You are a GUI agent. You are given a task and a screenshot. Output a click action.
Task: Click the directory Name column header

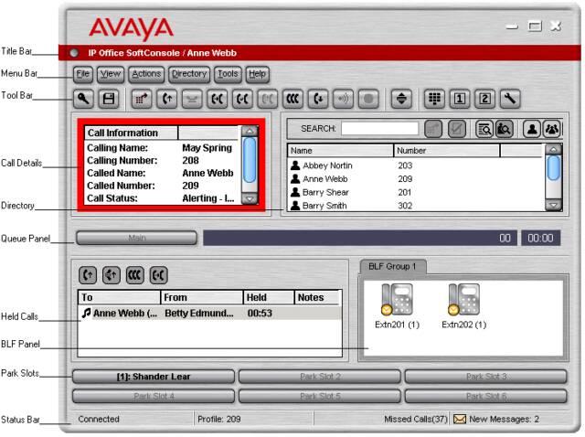340,151
